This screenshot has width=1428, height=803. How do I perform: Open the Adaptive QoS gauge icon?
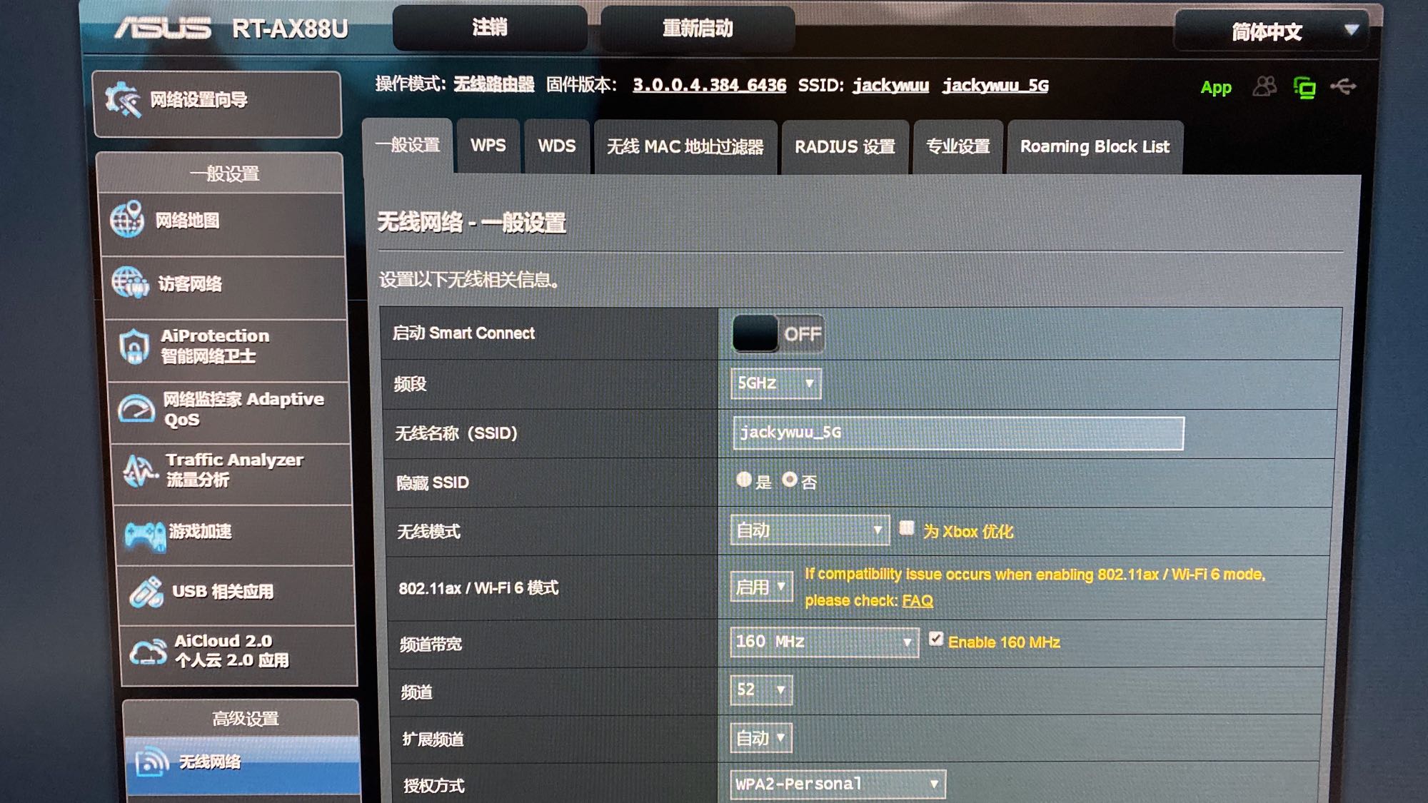point(136,410)
